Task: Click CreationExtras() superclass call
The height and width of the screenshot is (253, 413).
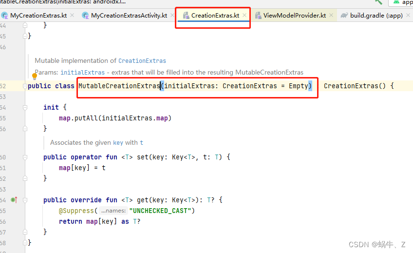Action: coord(355,86)
